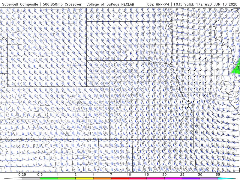Click the magenta 20–25 color bar segment
Image resolution: width=240 pixels, height=180 pixels.
click(173, 178)
